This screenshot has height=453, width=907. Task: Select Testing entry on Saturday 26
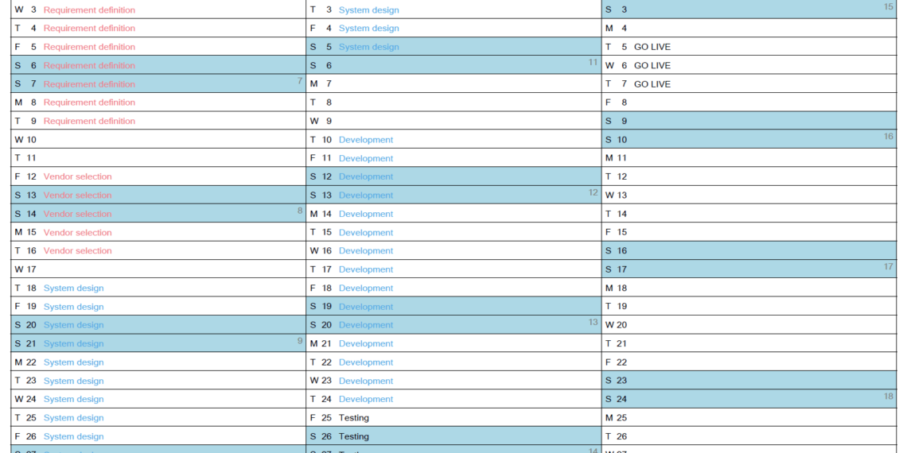[x=353, y=436]
